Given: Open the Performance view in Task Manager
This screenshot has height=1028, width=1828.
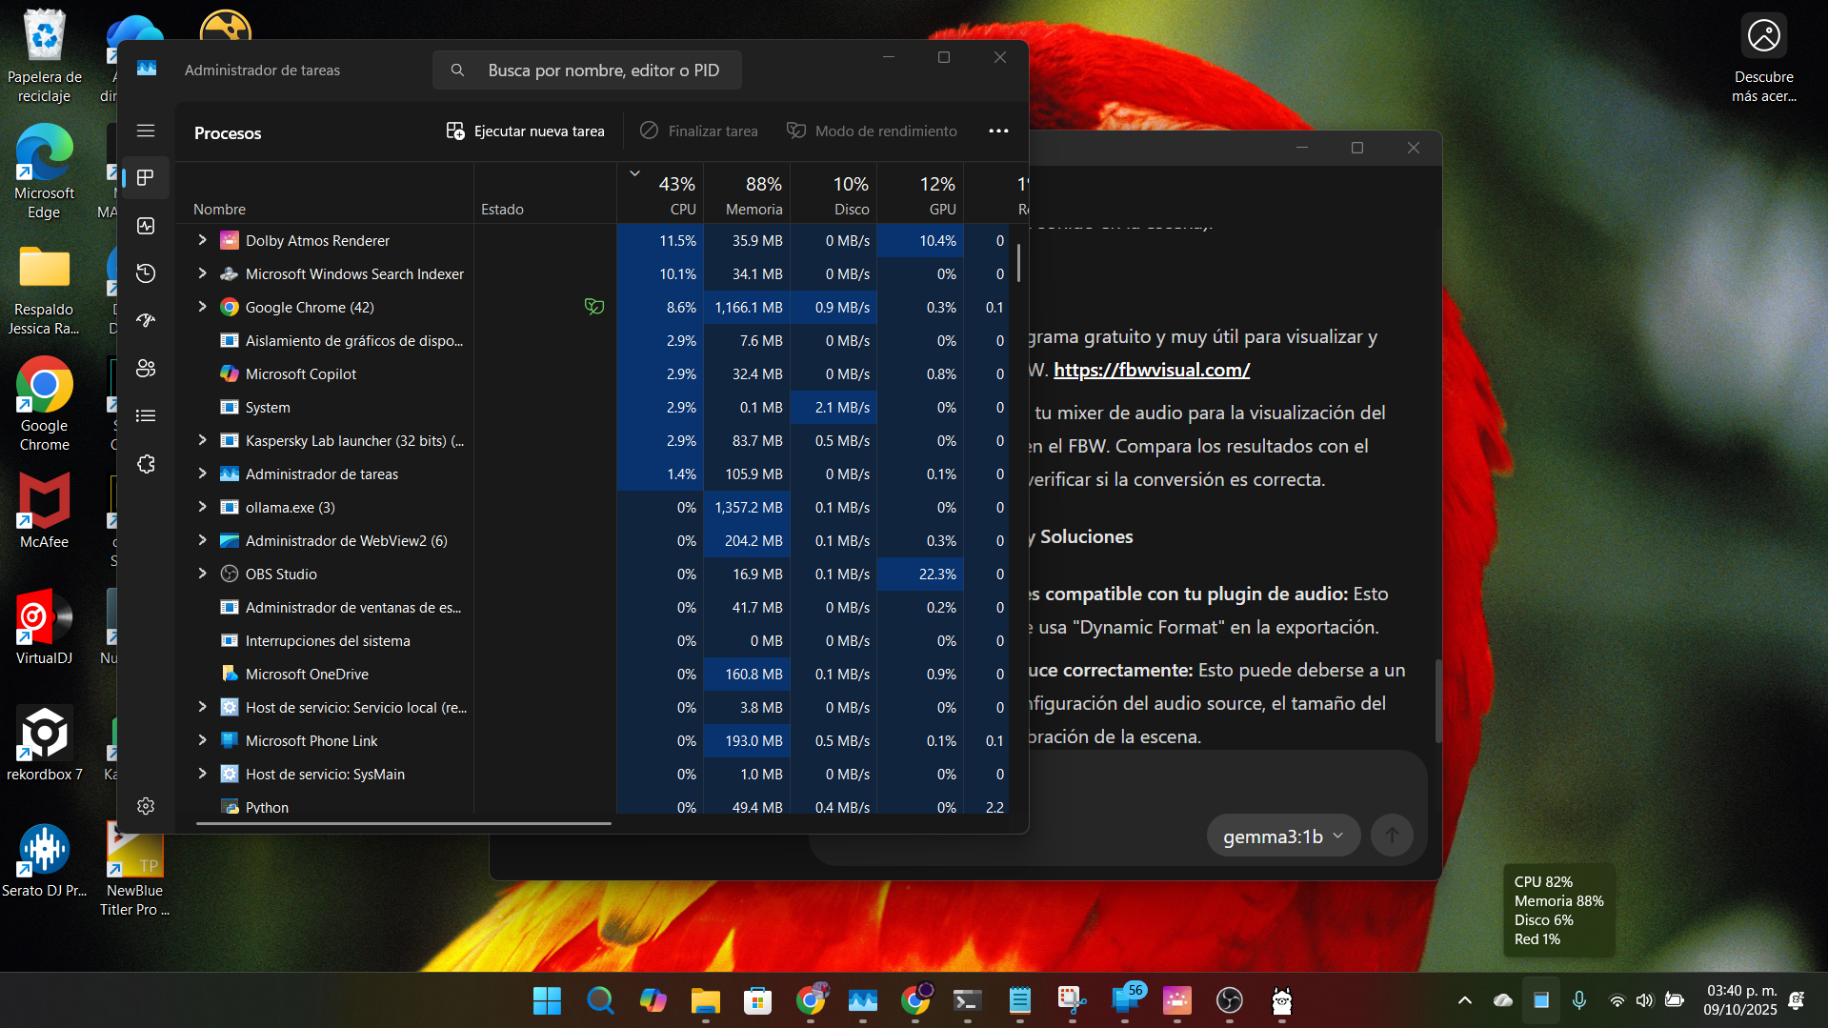Looking at the screenshot, I should [x=145, y=226].
